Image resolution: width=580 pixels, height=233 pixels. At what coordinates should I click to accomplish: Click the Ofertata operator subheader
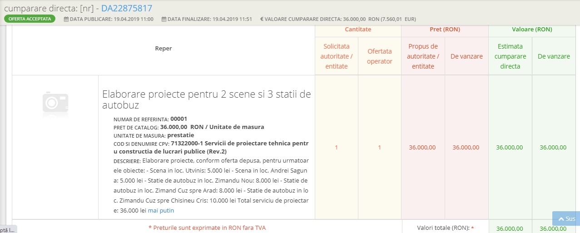pos(379,56)
